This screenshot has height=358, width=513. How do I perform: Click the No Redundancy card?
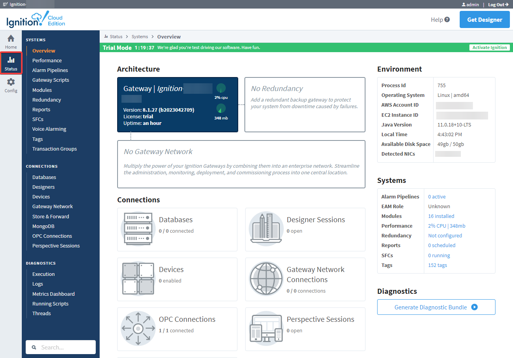[x=305, y=105]
